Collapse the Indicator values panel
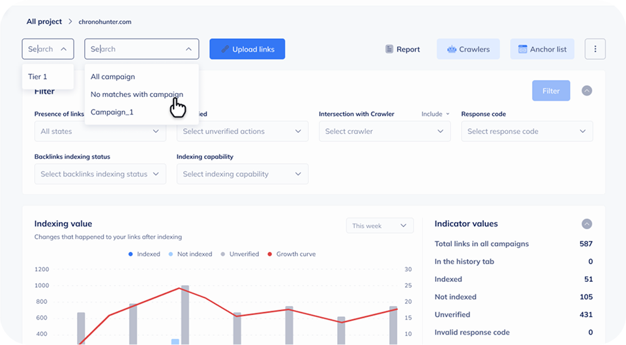This screenshot has height=345, width=626. pyautogui.click(x=586, y=224)
